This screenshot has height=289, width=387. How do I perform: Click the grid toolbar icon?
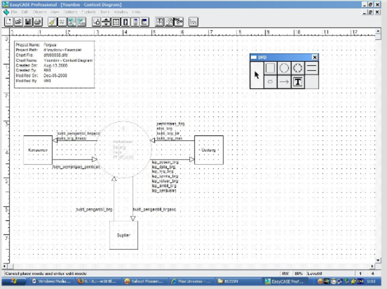coord(115,22)
